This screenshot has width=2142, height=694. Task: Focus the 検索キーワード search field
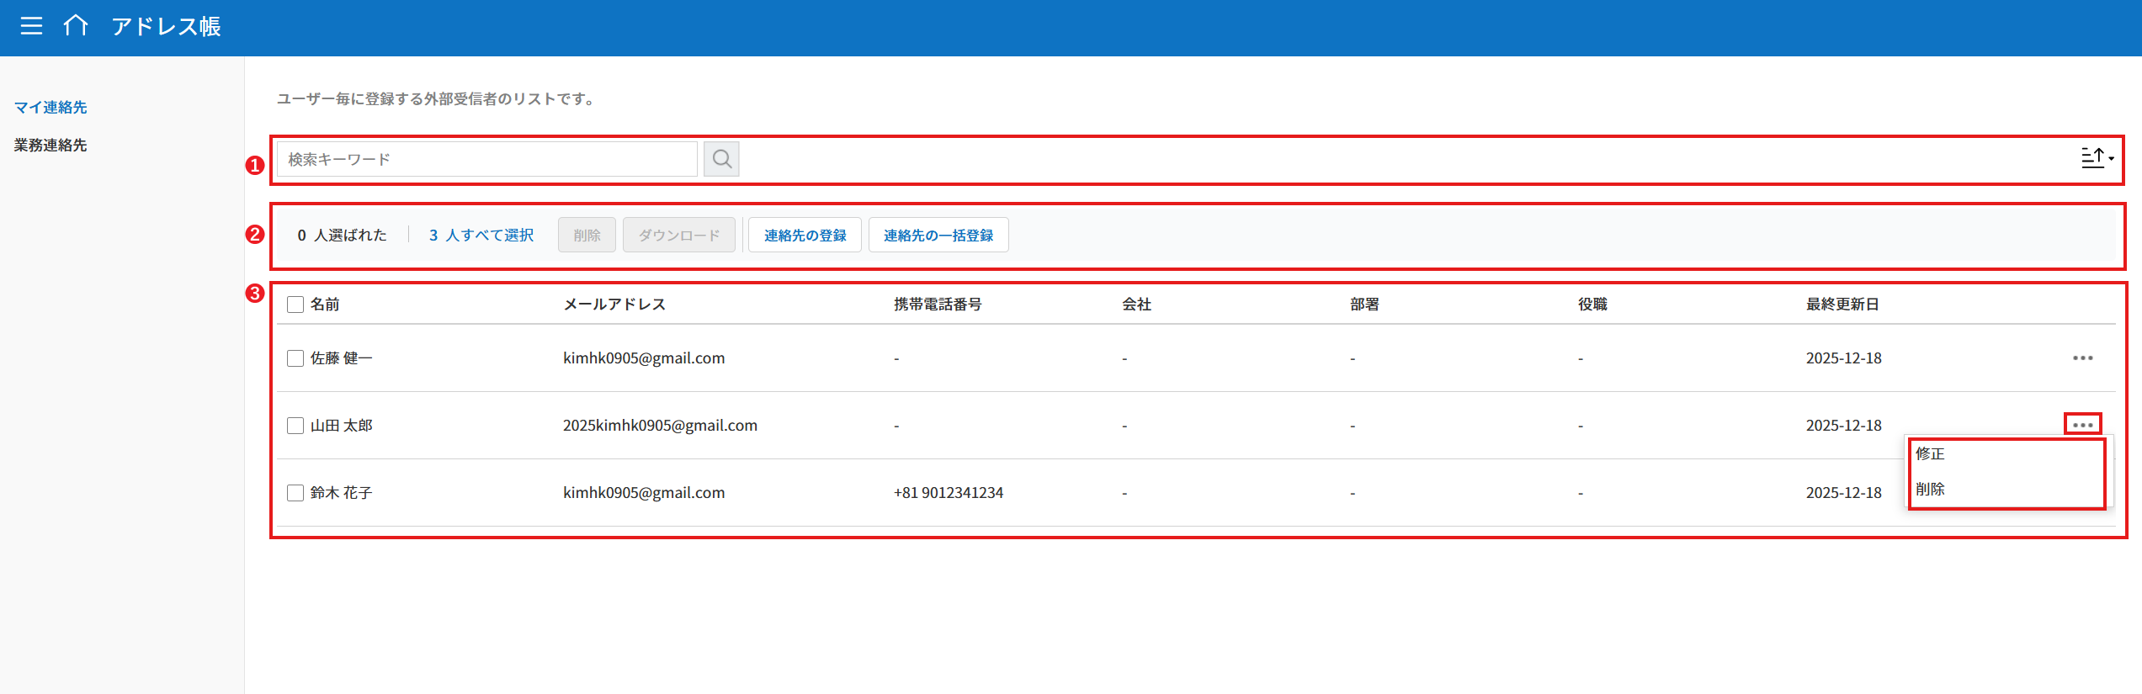pos(486,159)
